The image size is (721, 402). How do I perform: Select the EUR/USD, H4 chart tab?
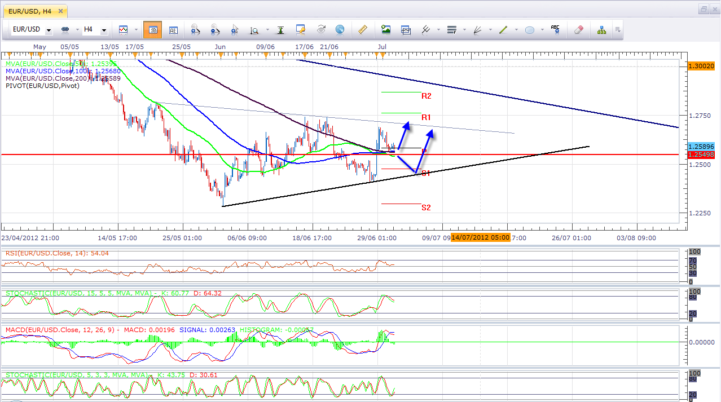(x=37, y=10)
